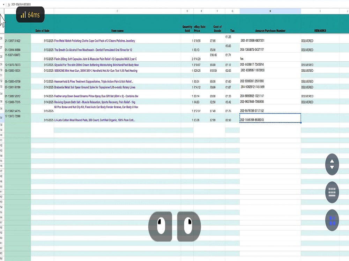Click the 'eBay Sale Price' header cell
349x261 pixels.
[x=201, y=24]
